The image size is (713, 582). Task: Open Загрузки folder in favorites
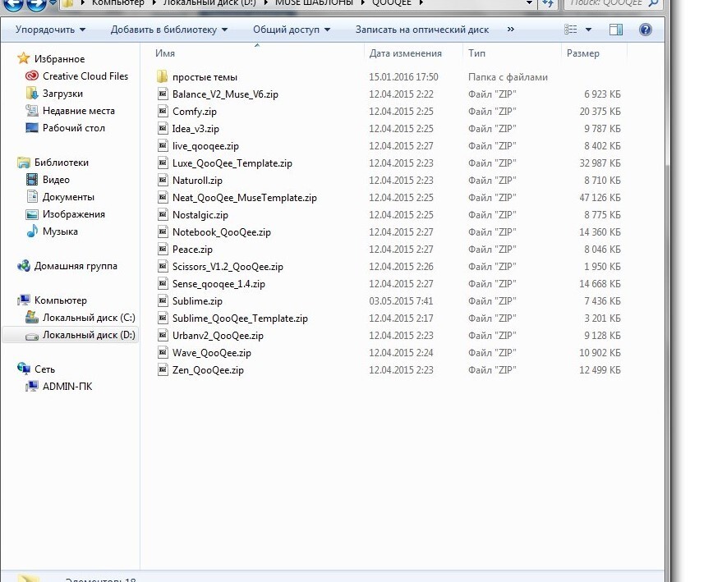62,94
